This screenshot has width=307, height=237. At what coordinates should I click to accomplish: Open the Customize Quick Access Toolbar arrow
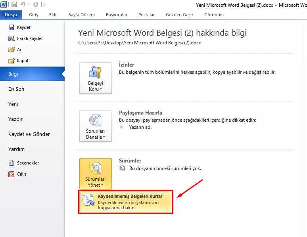(44, 5)
